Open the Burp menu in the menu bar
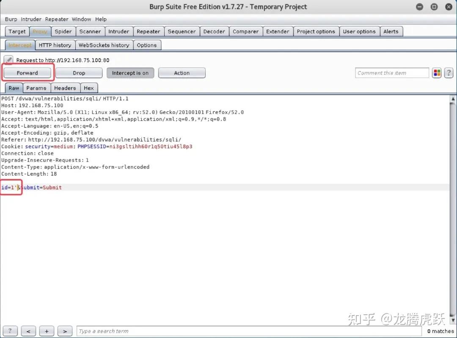The height and width of the screenshot is (338, 457). pyautogui.click(x=11, y=19)
